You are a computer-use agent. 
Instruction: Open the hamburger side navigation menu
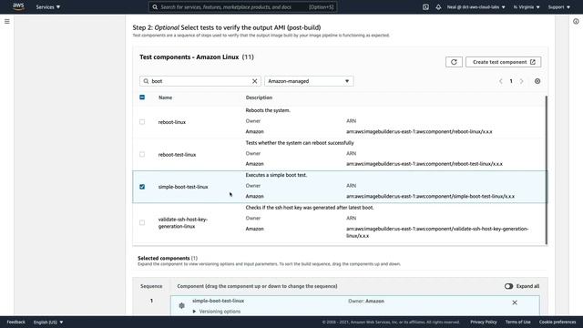tap(7, 22)
